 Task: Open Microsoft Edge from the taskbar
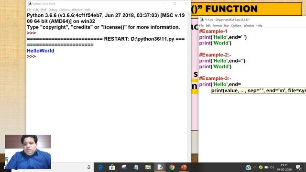(x=100, y=167)
